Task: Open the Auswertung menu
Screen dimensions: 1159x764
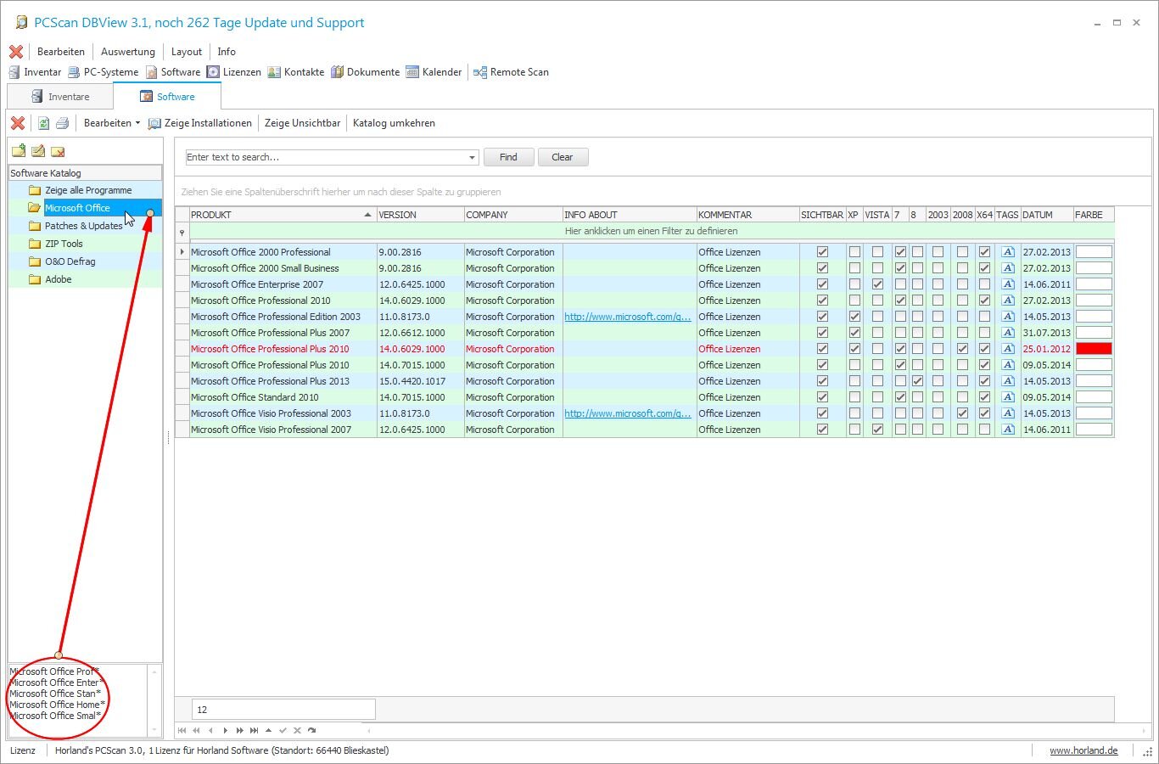Action: coord(128,52)
